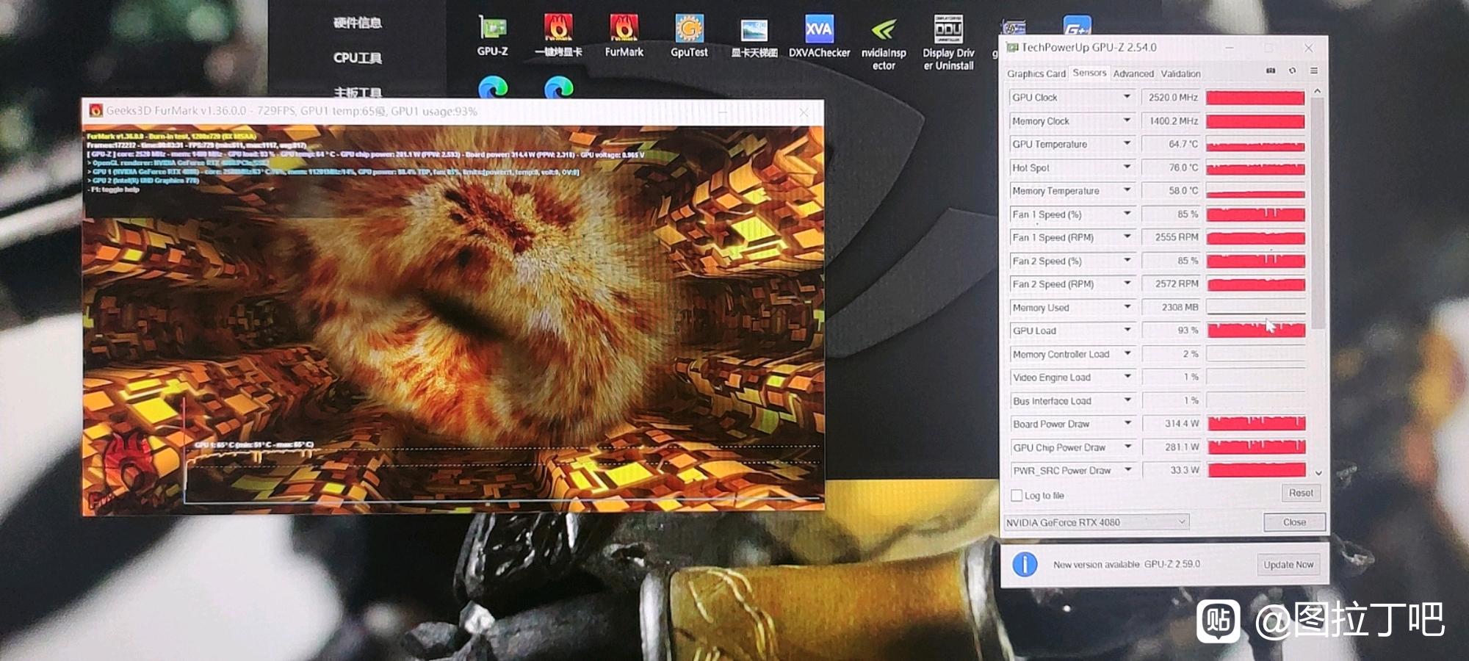The height and width of the screenshot is (661, 1469).
Task: Click the sensor list scroll-down arrow
Action: click(1318, 473)
